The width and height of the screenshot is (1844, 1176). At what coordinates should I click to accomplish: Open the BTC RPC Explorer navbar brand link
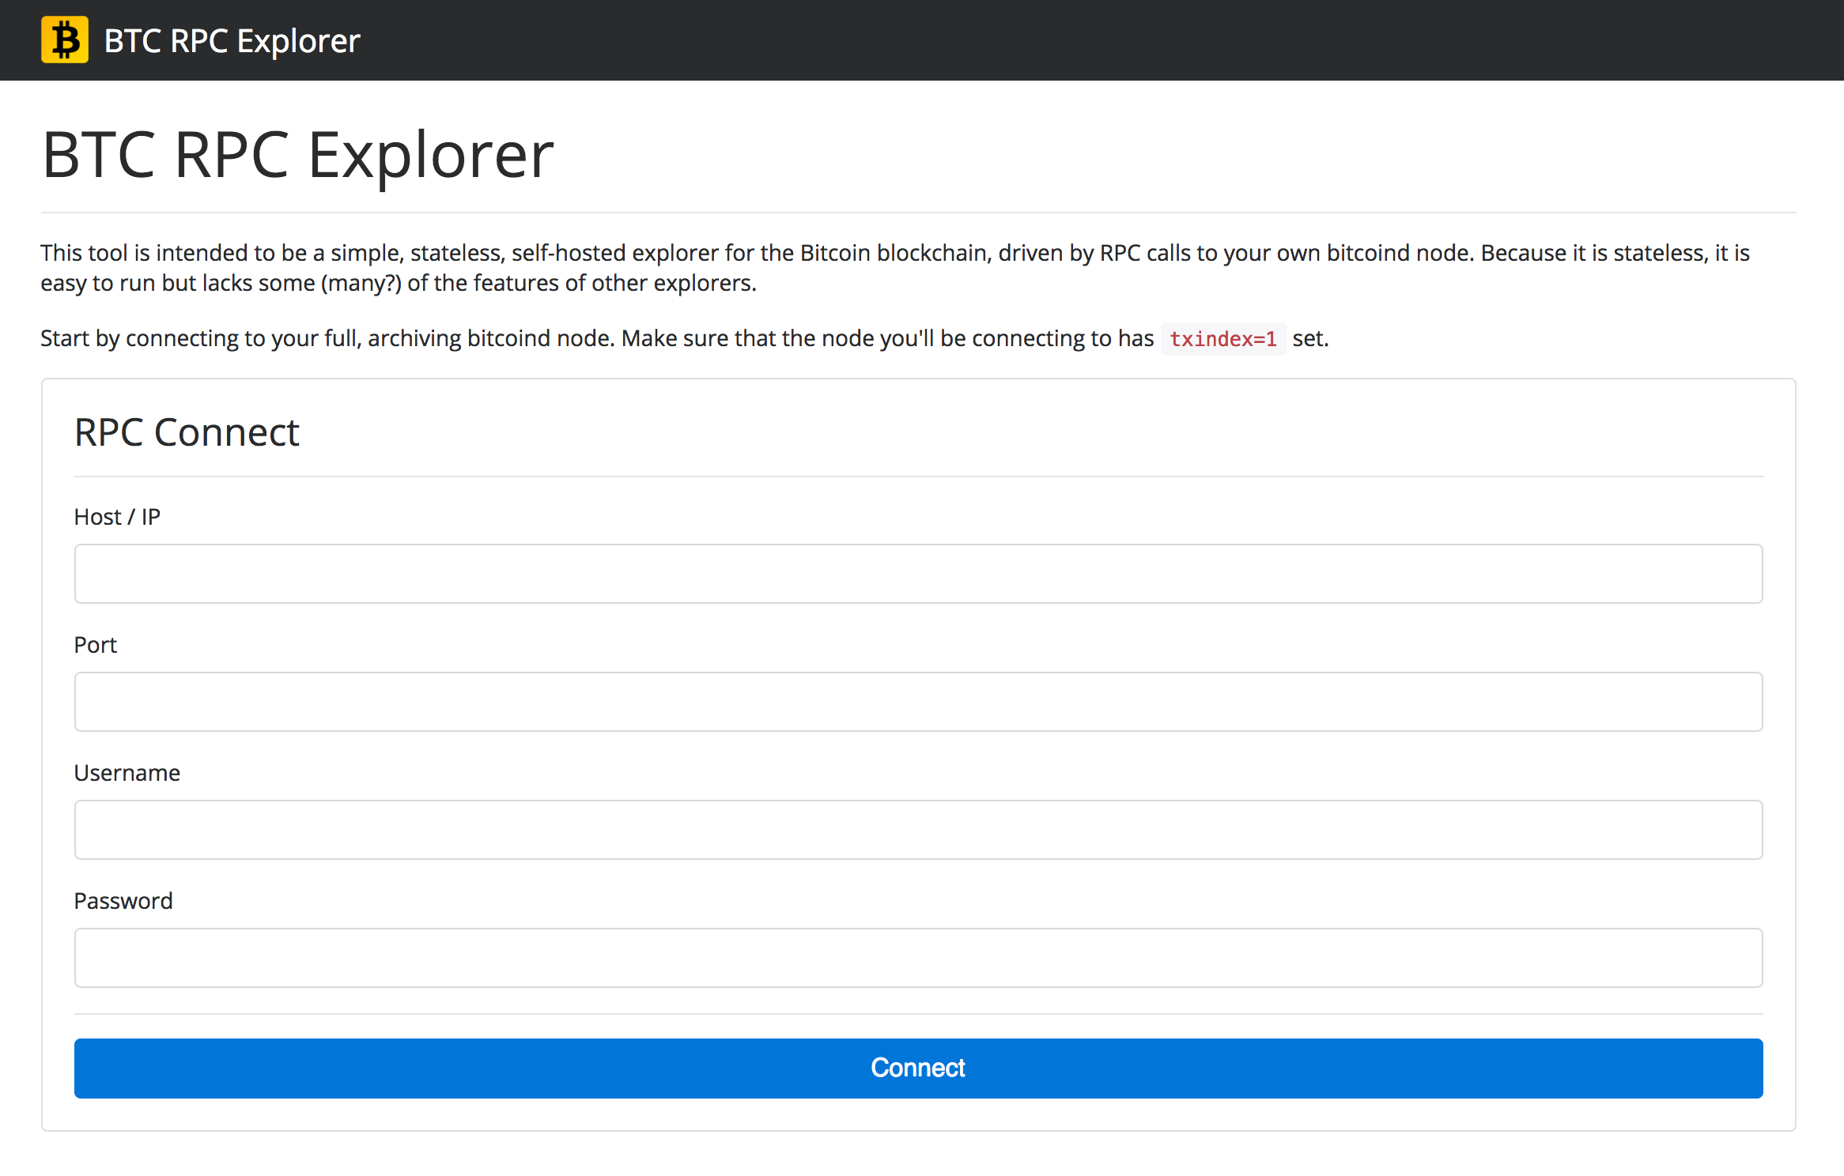[232, 41]
